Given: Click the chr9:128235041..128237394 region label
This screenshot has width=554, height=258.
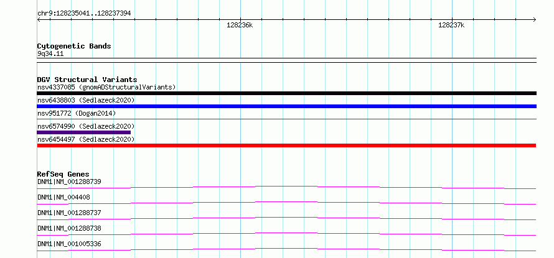Looking at the screenshot, I should [x=84, y=13].
